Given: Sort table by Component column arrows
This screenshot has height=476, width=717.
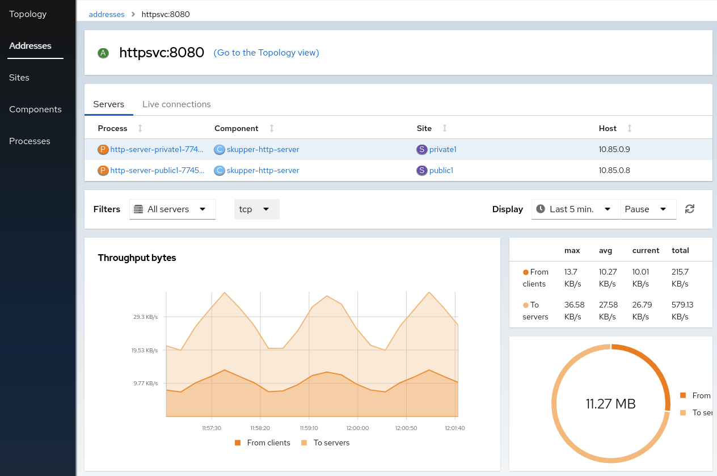Looking at the screenshot, I should 272,128.
